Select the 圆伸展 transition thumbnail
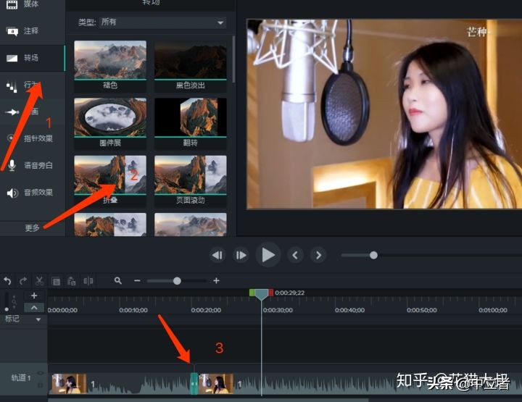This screenshot has height=402, width=522. click(x=110, y=118)
